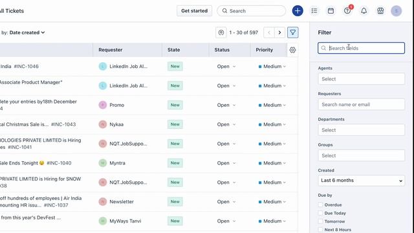
Task: Open the Groups select dropdown
Action: tap(361, 155)
